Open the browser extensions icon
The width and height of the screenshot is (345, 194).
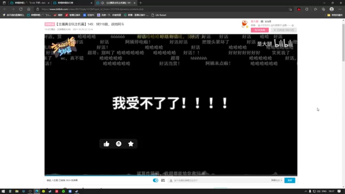coord(307,9)
